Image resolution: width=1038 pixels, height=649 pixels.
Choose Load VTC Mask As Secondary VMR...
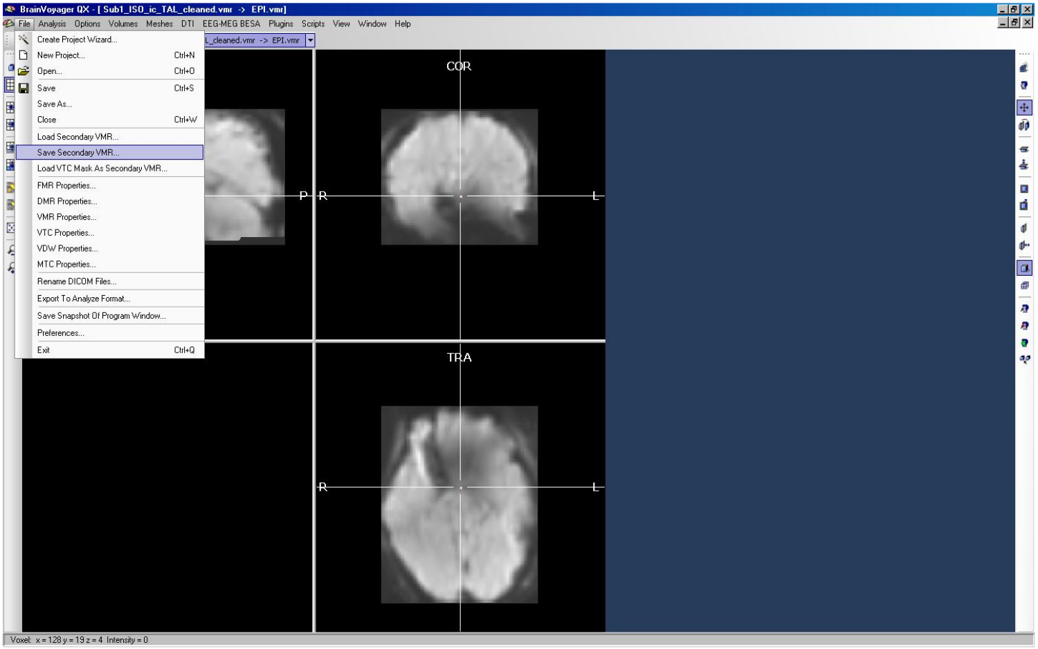tap(109, 169)
